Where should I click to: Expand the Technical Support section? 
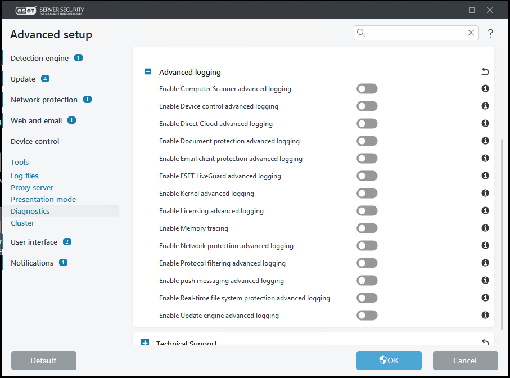pos(145,343)
